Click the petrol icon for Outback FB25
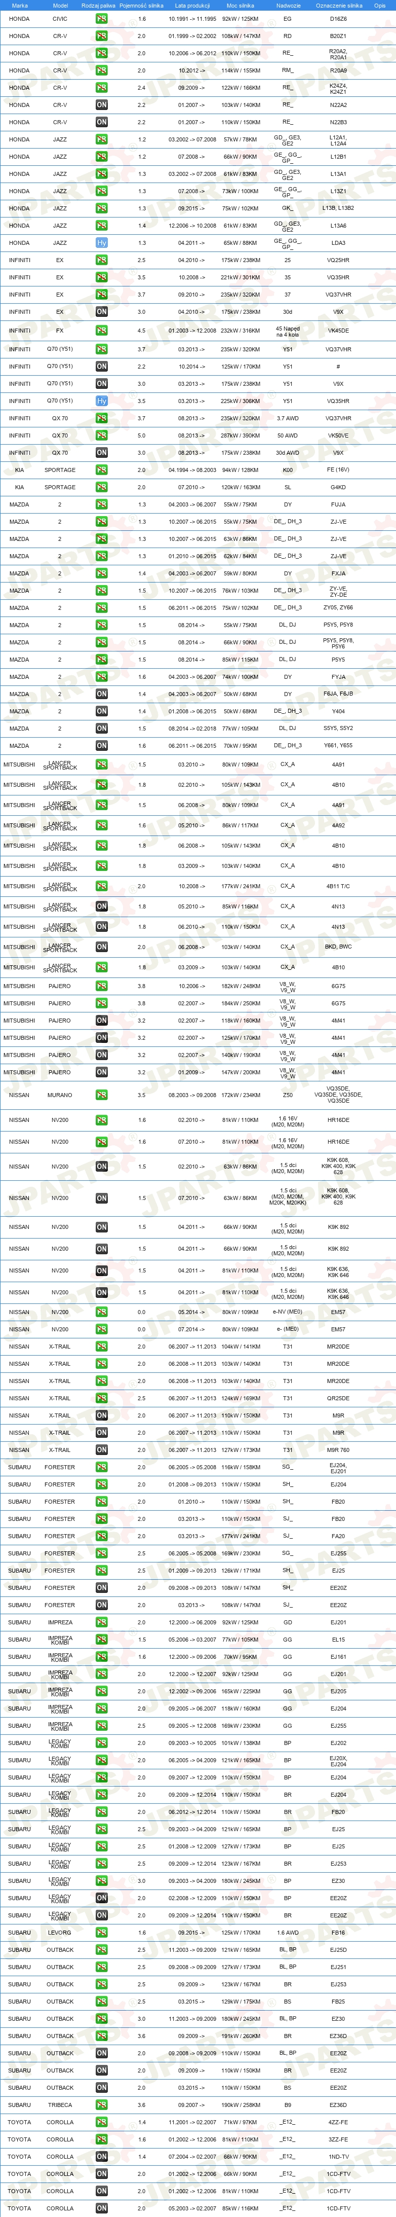The height and width of the screenshot is (2217, 396). 101,2002
